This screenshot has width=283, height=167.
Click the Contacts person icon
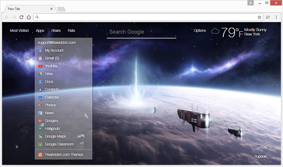40,90
